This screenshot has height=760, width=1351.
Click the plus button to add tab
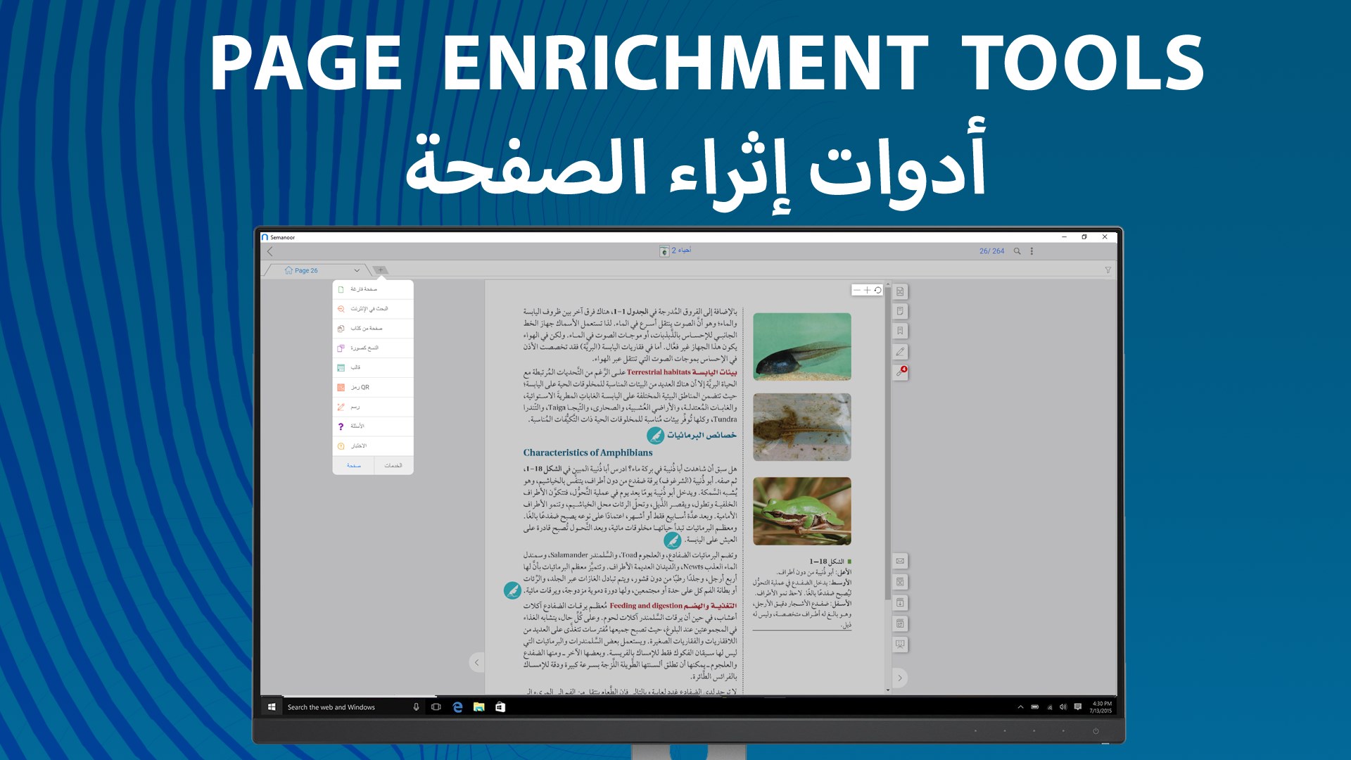(380, 270)
